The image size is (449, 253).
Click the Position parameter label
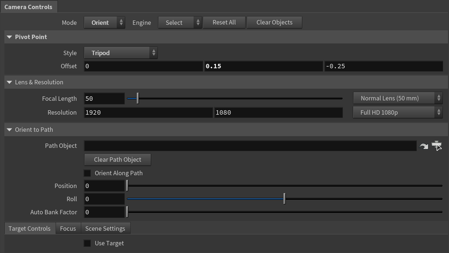pyautogui.click(x=66, y=186)
